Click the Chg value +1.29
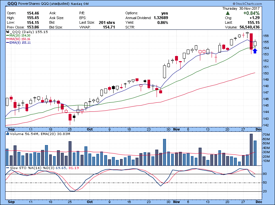The height and width of the screenshot is (205, 275). point(254,18)
